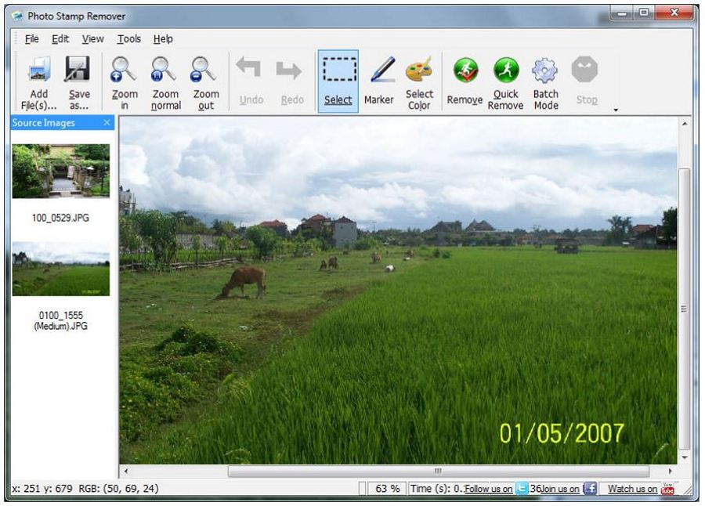Open the Edit menu

tap(60, 39)
